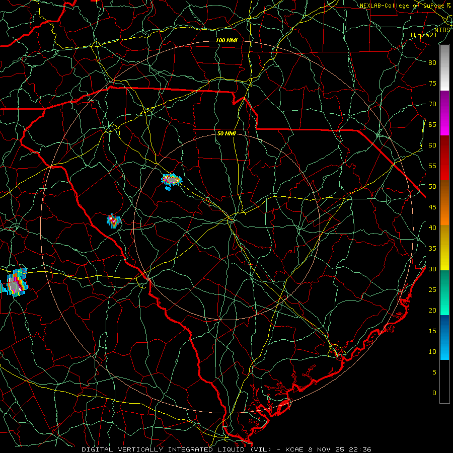Click the 8 NOV 25 22:36 timestamp
Screen dimensions: 453x453
click(x=340, y=449)
